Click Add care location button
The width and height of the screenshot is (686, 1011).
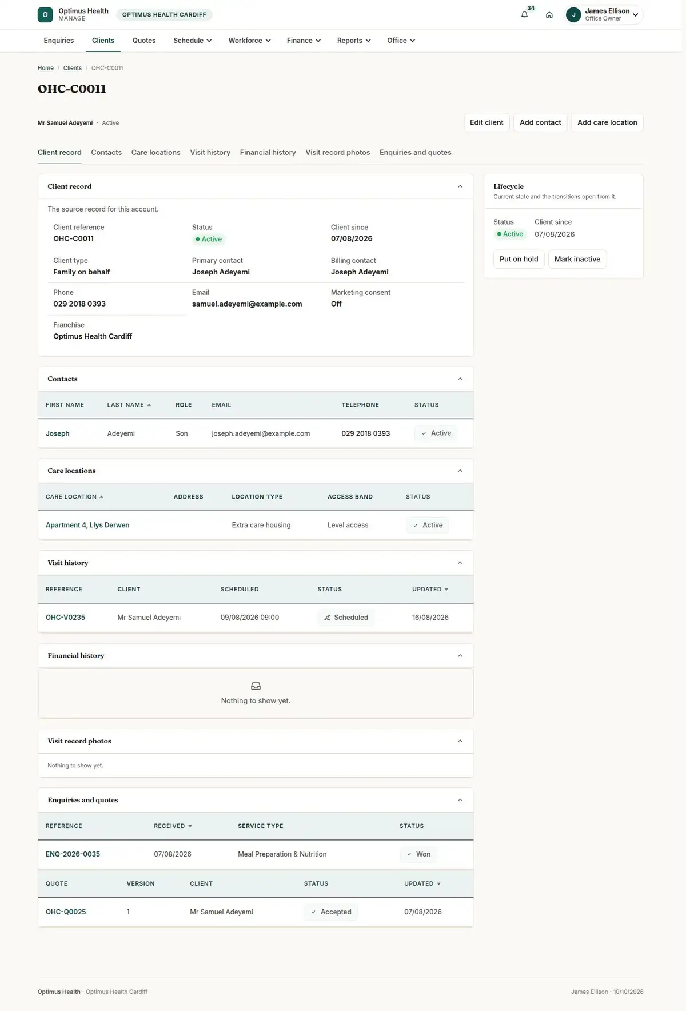click(x=607, y=122)
